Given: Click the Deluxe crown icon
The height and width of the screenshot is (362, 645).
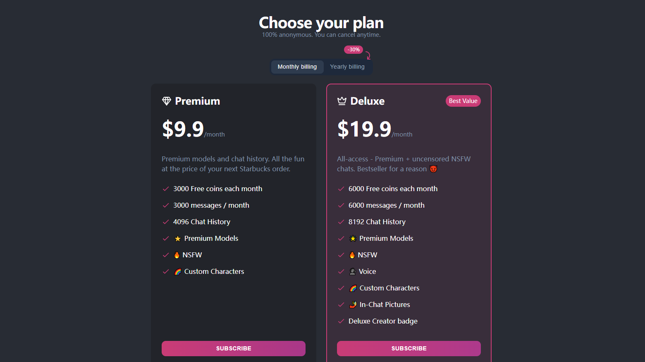Looking at the screenshot, I should [342, 101].
